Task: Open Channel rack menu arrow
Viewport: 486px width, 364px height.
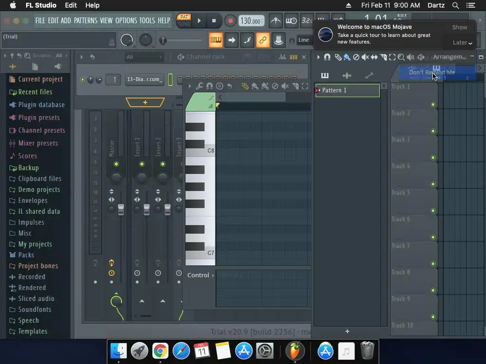Action: point(82,57)
